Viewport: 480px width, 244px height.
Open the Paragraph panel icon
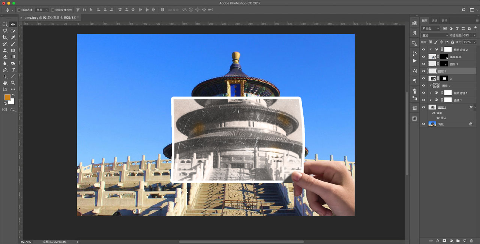click(414, 81)
